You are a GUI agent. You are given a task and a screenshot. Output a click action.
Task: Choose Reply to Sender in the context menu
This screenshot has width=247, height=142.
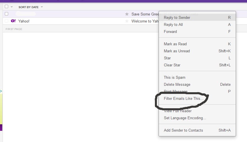click(x=197, y=17)
